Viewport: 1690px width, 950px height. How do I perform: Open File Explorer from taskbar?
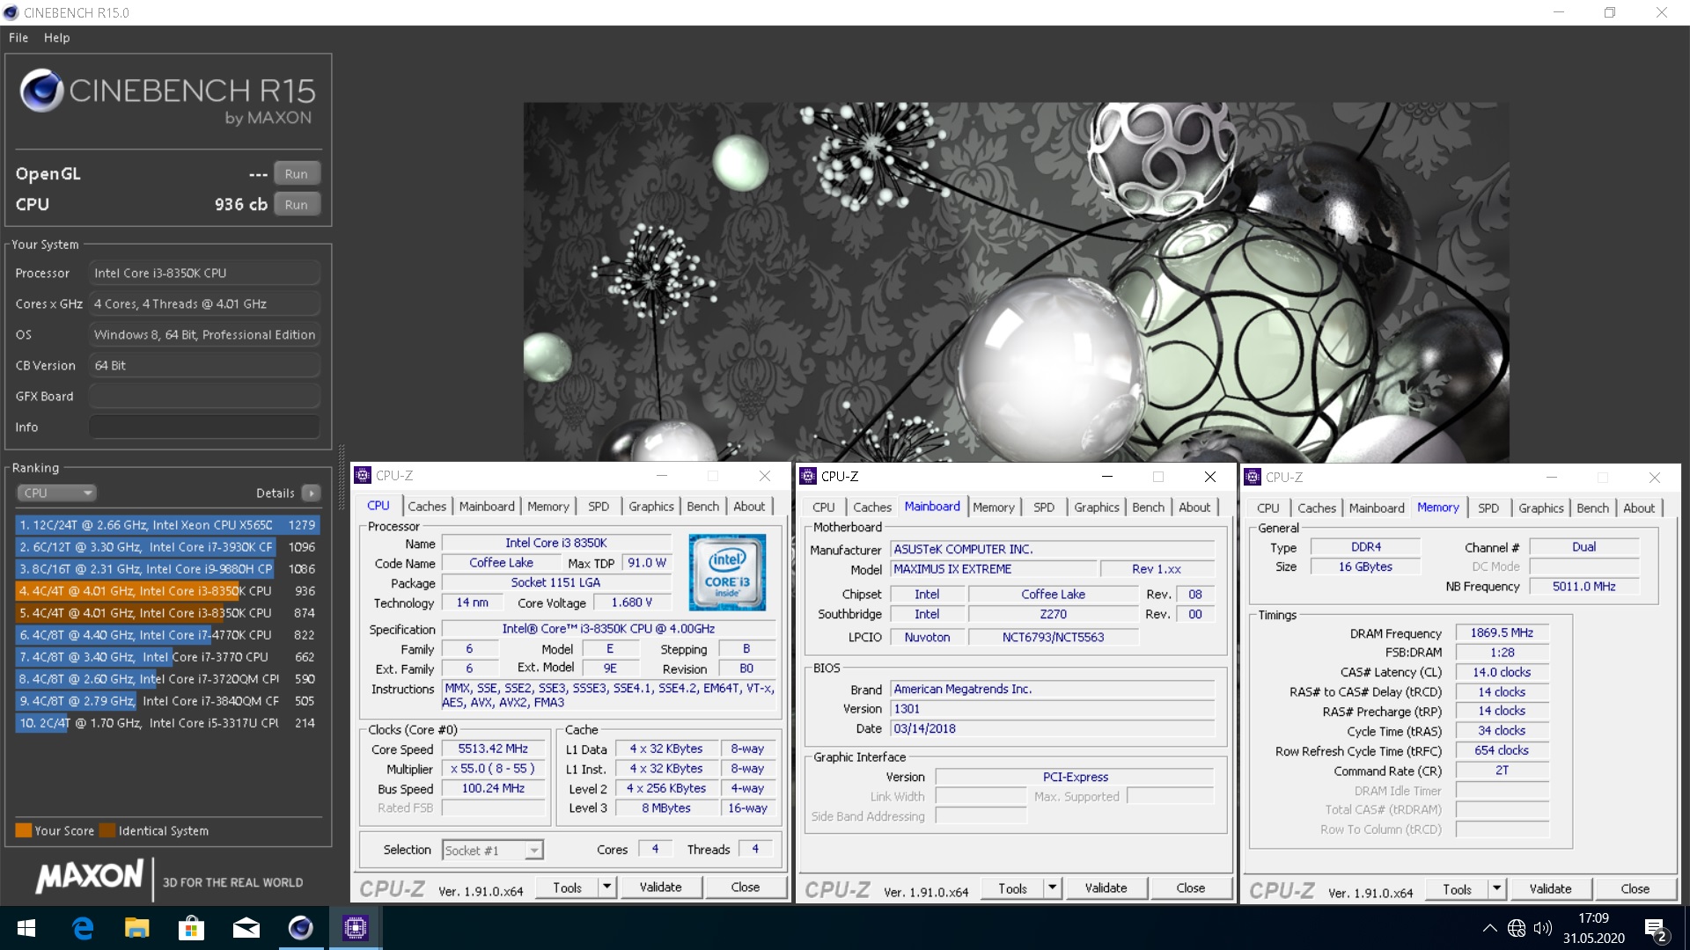pos(136,928)
